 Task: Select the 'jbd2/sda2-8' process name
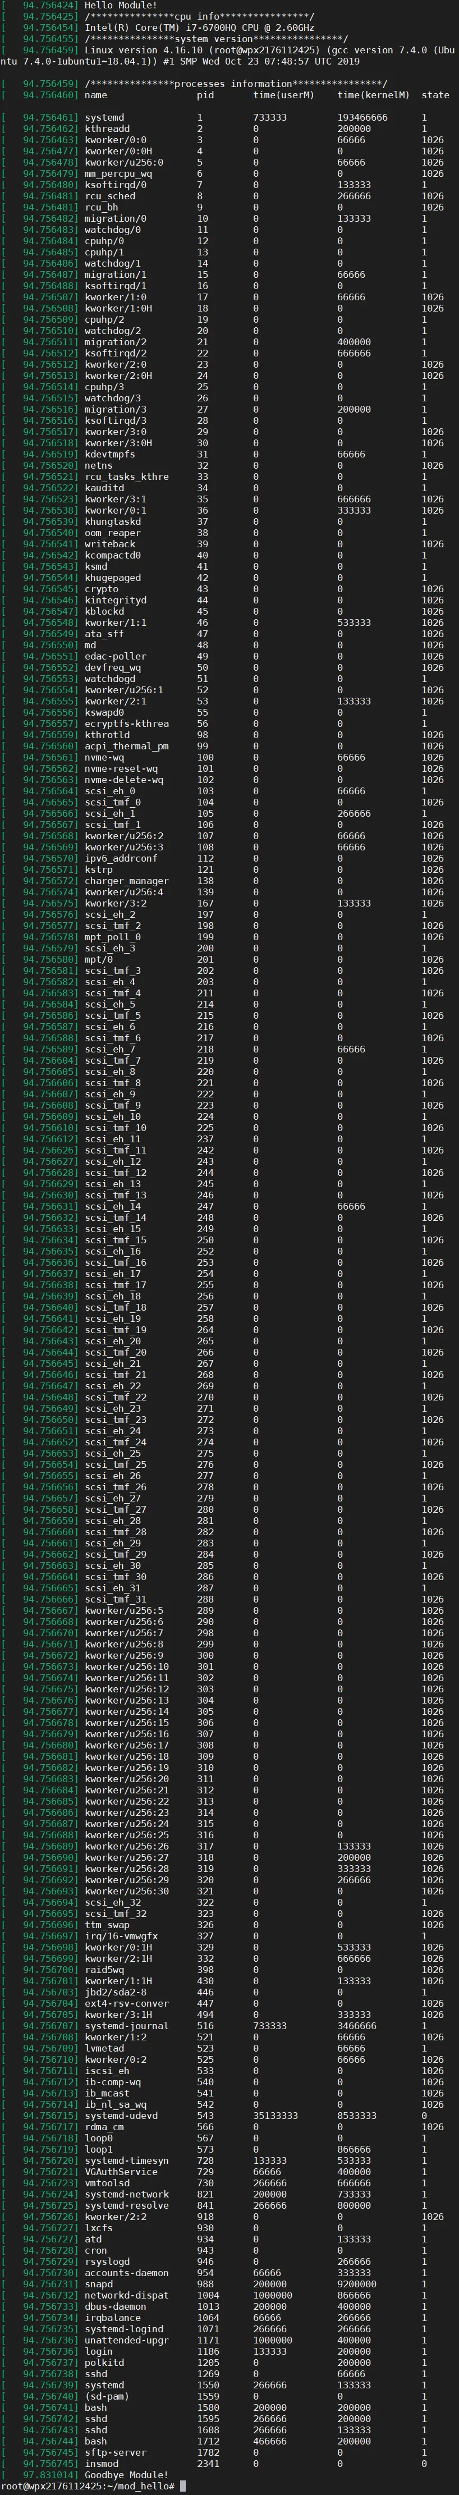pos(115,1992)
